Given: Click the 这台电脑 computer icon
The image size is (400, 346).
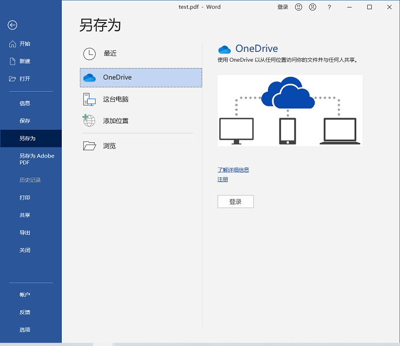Looking at the screenshot, I should click(x=89, y=99).
